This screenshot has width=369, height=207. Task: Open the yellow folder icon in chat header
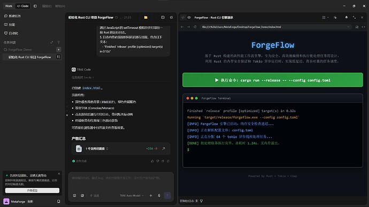(x=145, y=18)
